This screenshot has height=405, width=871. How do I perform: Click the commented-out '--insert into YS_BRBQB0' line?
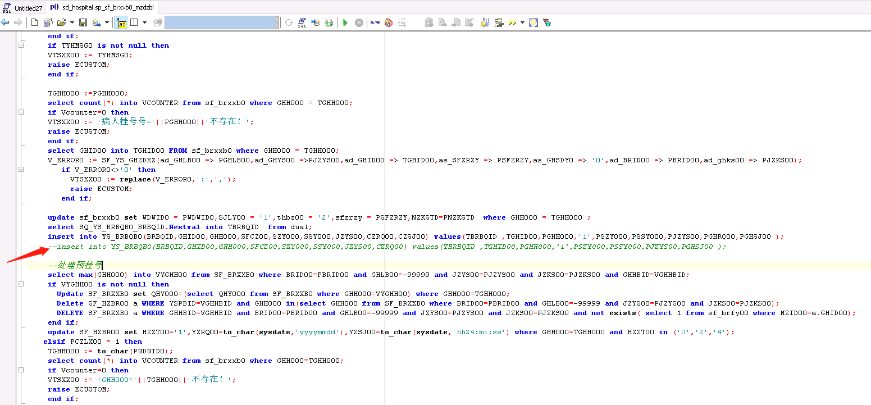(387, 247)
